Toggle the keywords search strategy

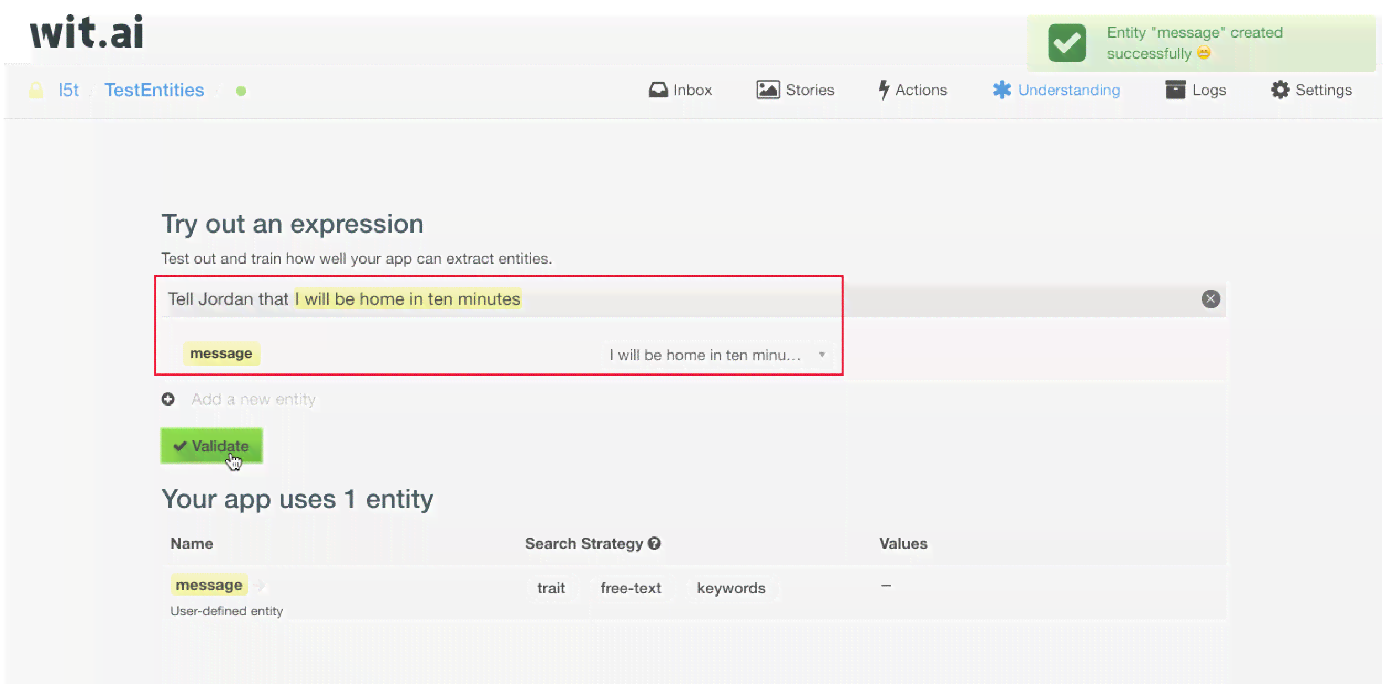(x=731, y=588)
